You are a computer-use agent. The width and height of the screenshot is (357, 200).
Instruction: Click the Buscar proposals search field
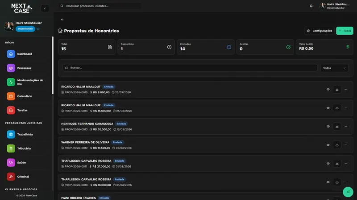coord(190,68)
